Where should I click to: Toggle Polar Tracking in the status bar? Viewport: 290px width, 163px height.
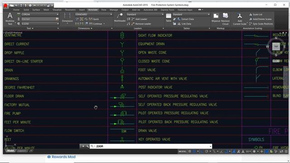[207, 152]
